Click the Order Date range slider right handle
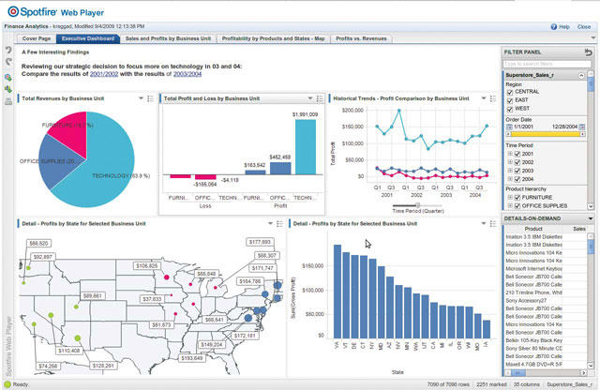This screenshot has height=390, width=600. tap(582, 134)
